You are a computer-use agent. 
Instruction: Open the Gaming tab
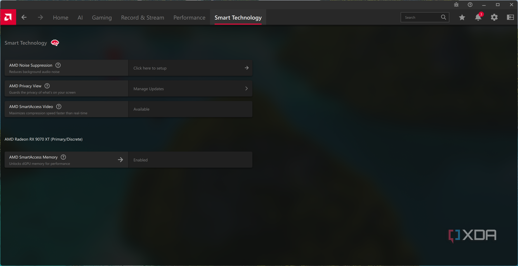102,18
